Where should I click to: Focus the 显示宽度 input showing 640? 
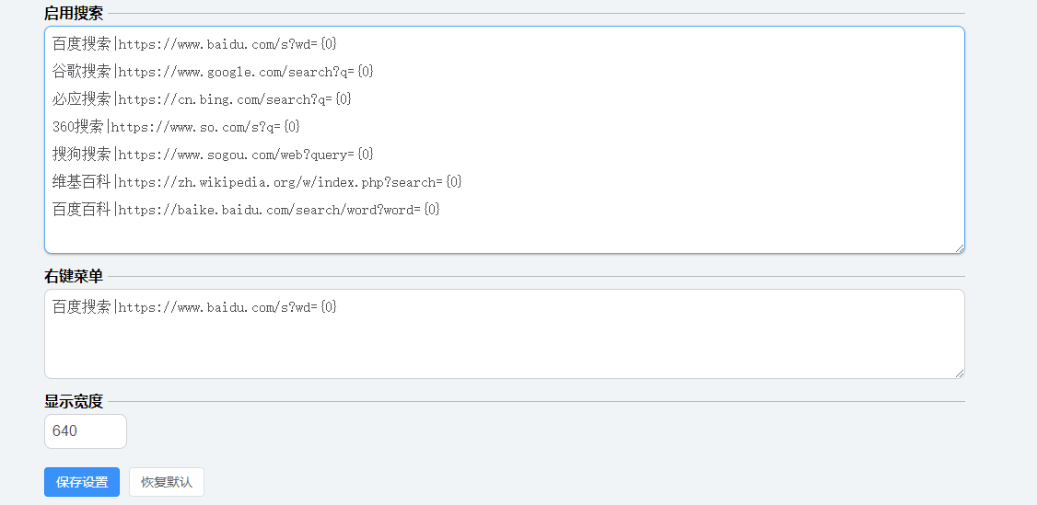[x=86, y=431]
